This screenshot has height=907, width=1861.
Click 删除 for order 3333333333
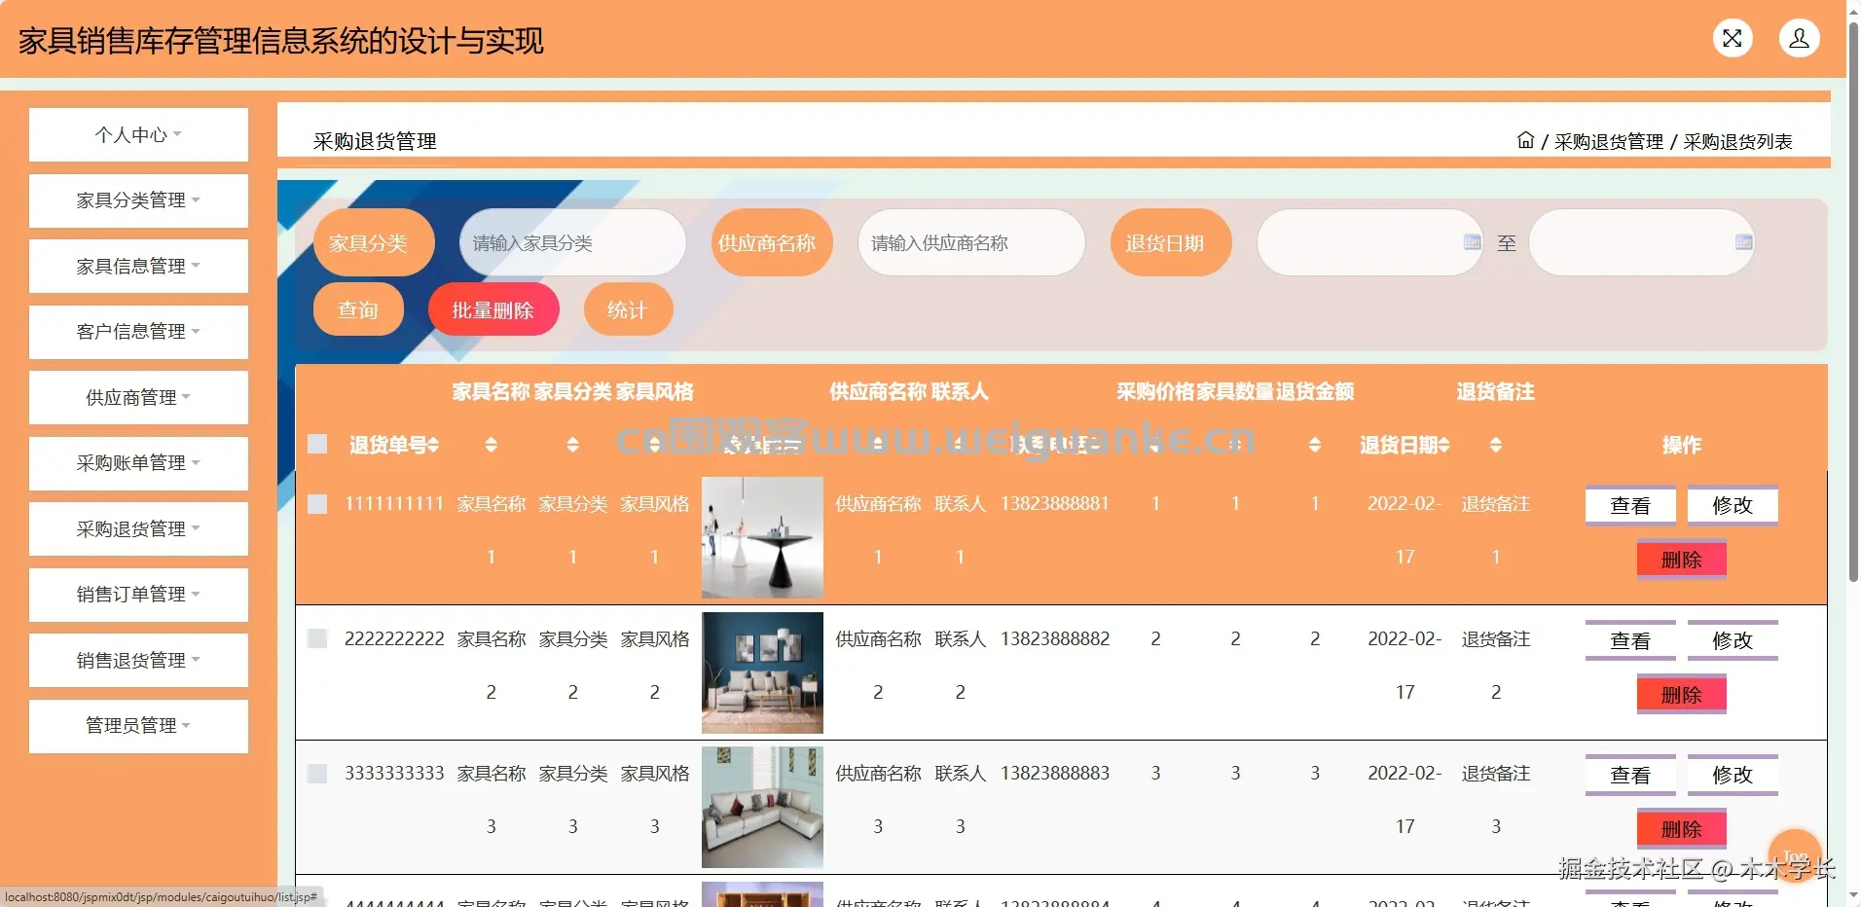pos(1682,829)
